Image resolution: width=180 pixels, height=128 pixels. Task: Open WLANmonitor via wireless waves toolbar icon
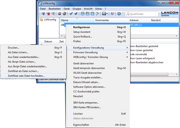(x=87, y=14)
